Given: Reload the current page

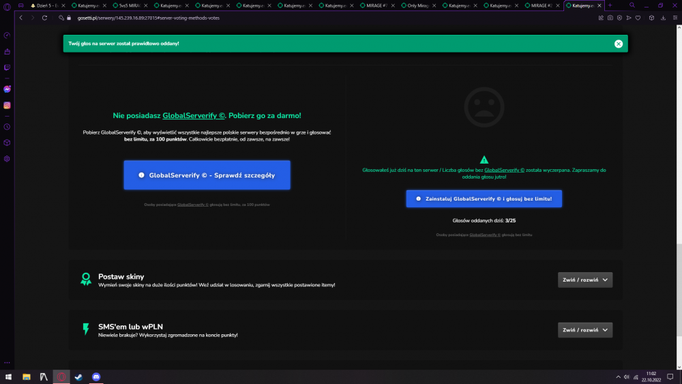Looking at the screenshot, I should click(44, 18).
